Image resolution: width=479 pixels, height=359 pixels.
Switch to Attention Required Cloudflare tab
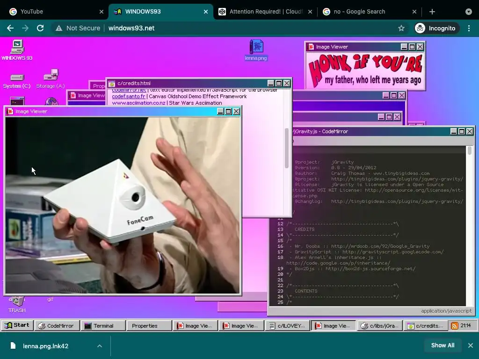(x=266, y=12)
